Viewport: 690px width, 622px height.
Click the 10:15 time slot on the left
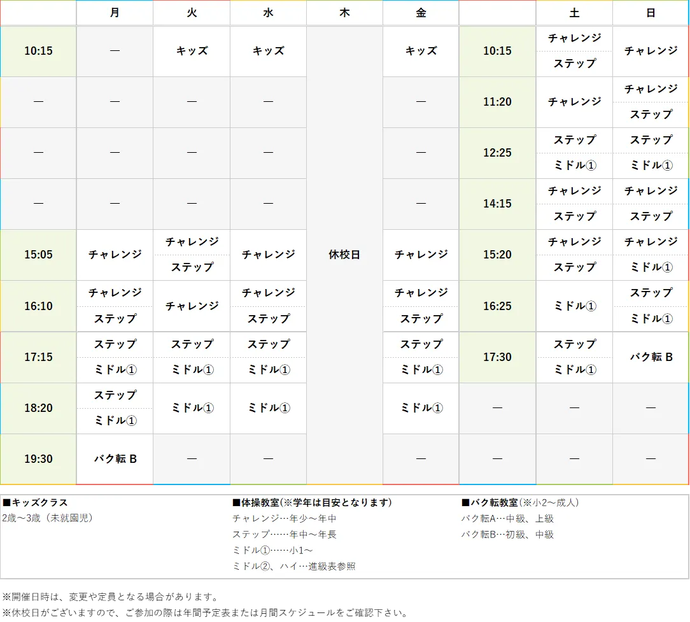click(38, 51)
